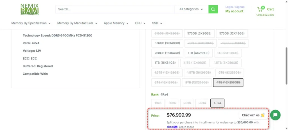Select the 4Rx4 rank option
The width and height of the screenshot is (288, 130).
(x=217, y=103)
